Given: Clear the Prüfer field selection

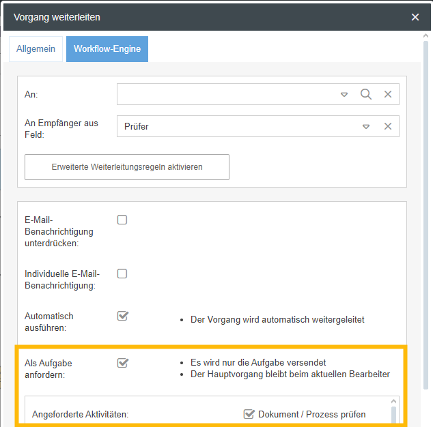Looking at the screenshot, I should point(388,126).
